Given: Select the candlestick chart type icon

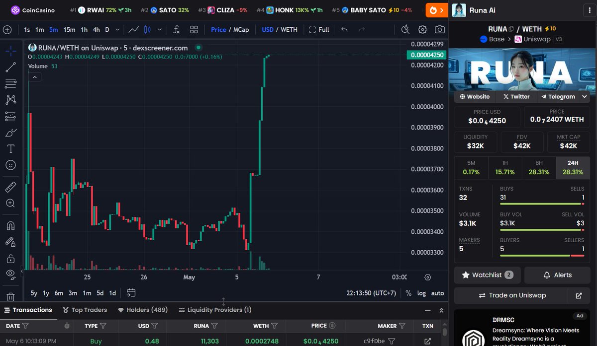Looking at the screenshot, I should (147, 30).
